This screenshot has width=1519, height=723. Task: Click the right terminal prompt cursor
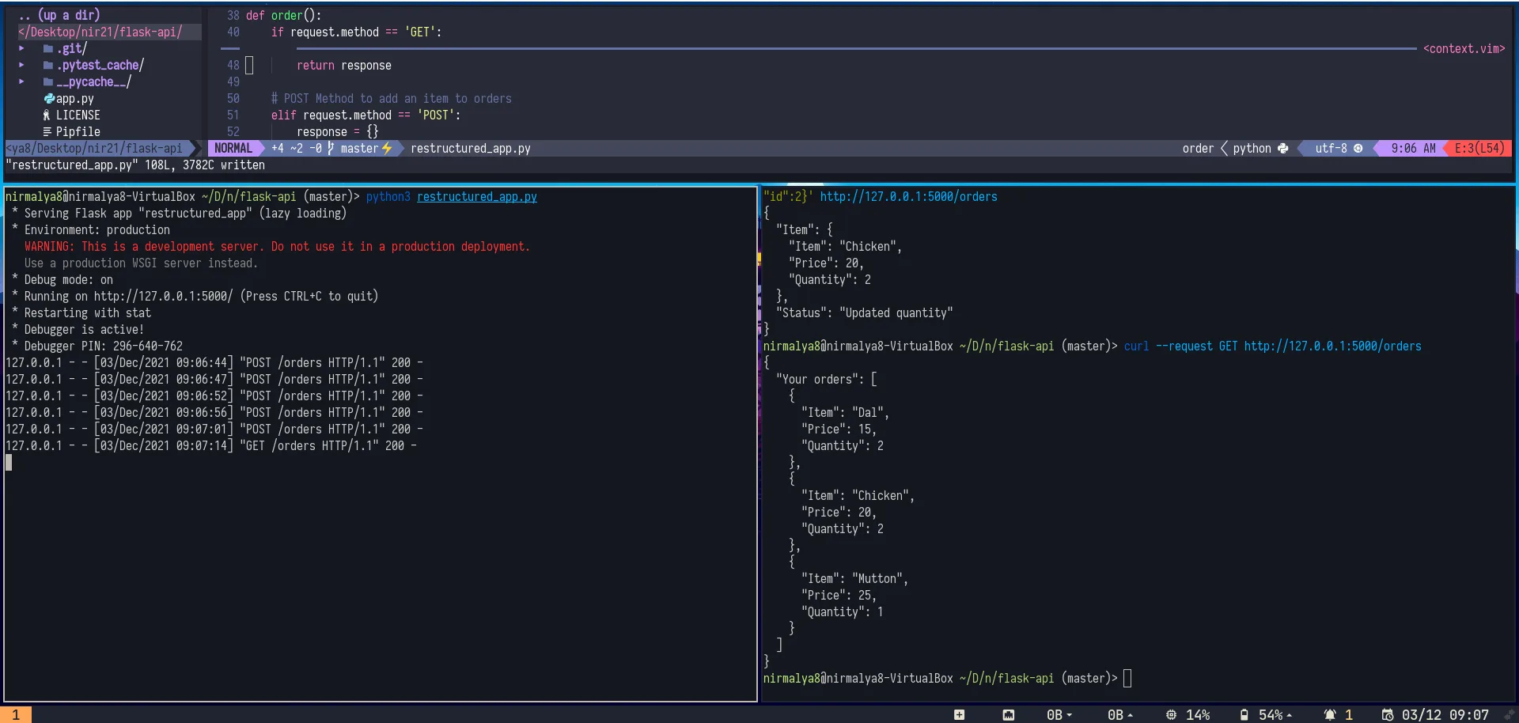click(x=1127, y=678)
